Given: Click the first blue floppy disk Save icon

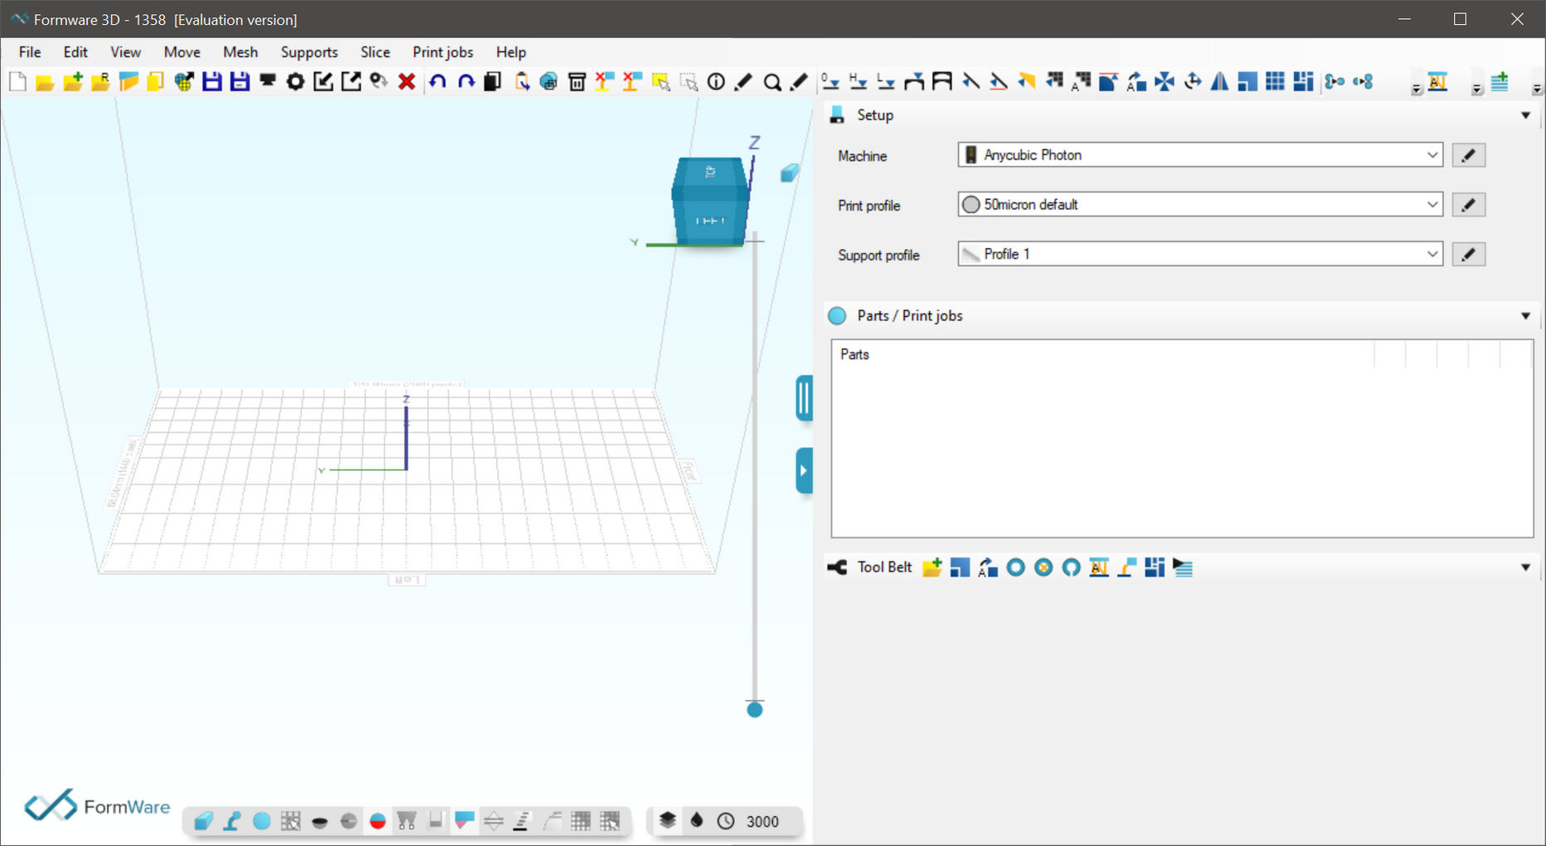Looking at the screenshot, I should click(x=211, y=81).
